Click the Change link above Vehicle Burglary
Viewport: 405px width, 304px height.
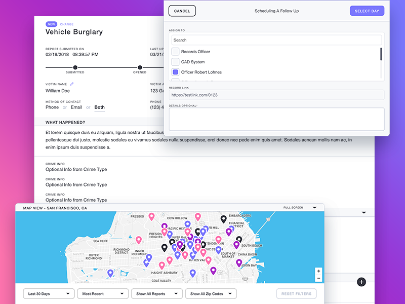point(66,24)
